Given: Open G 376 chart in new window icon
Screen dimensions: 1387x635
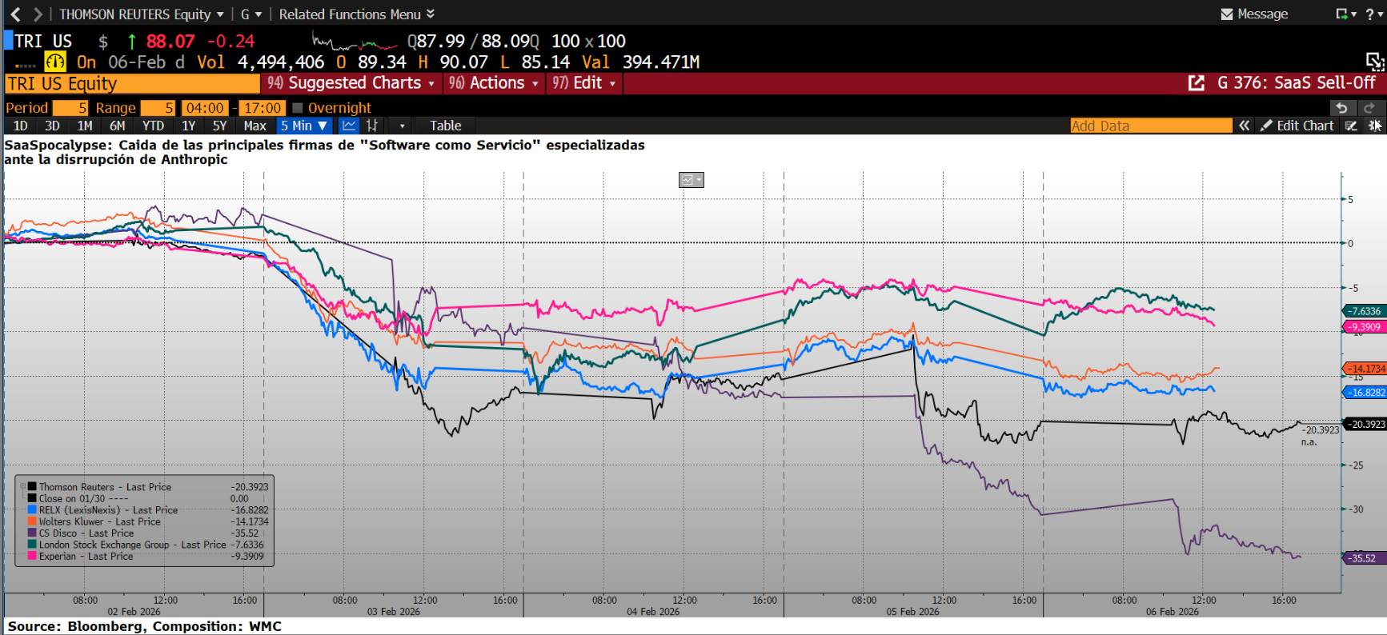Looking at the screenshot, I should pyautogui.click(x=1197, y=83).
